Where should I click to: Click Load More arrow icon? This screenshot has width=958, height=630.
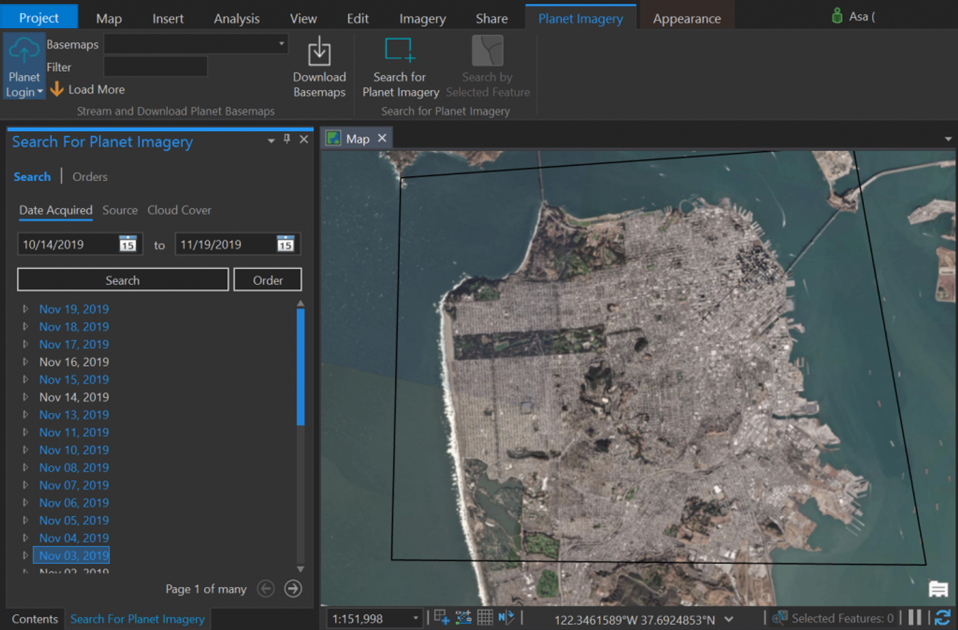pyautogui.click(x=57, y=89)
